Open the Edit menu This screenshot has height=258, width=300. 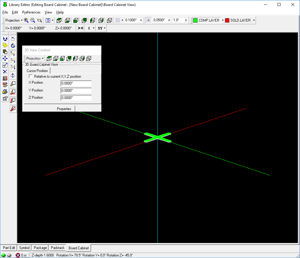tap(15, 12)
